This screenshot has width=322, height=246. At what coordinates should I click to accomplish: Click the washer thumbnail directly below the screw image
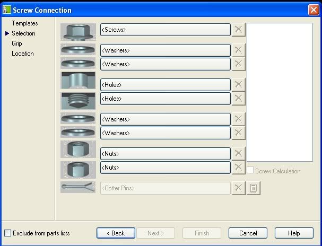point(78,49)
